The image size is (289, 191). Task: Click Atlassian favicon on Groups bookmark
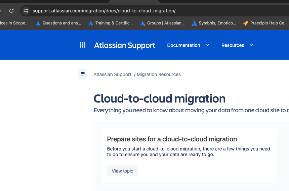[x=142, y=23]
